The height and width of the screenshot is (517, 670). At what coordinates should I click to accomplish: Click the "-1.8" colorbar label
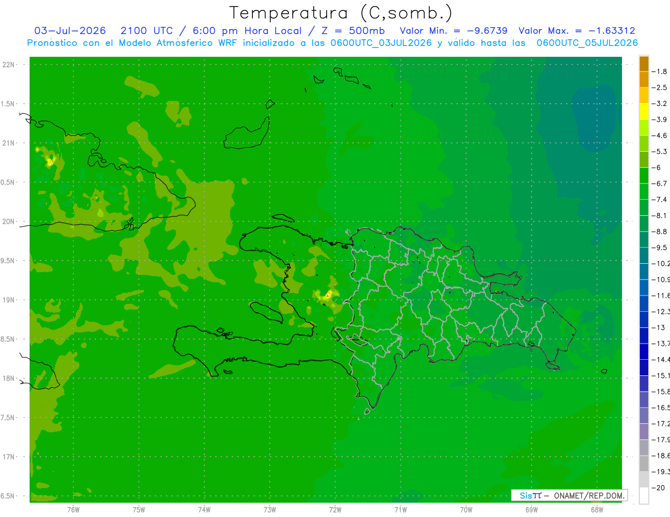pyautogui.click(x=659, y=71)
